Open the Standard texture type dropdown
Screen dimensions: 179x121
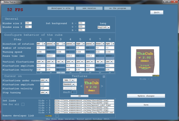(70, 84)
